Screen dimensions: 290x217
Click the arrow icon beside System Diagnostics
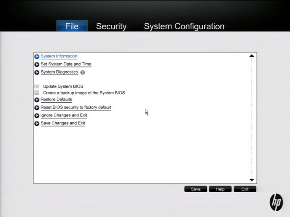[x=37, y=72]
